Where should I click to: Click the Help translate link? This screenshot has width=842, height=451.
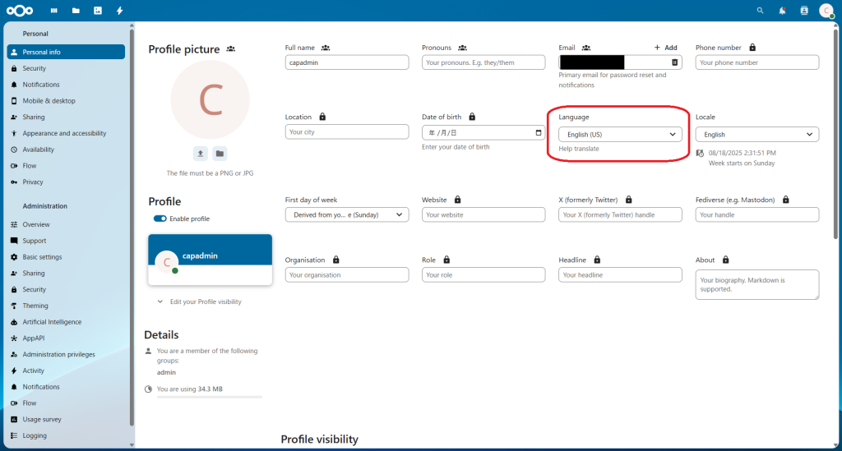pyautogui.click(x=579, y=149)
